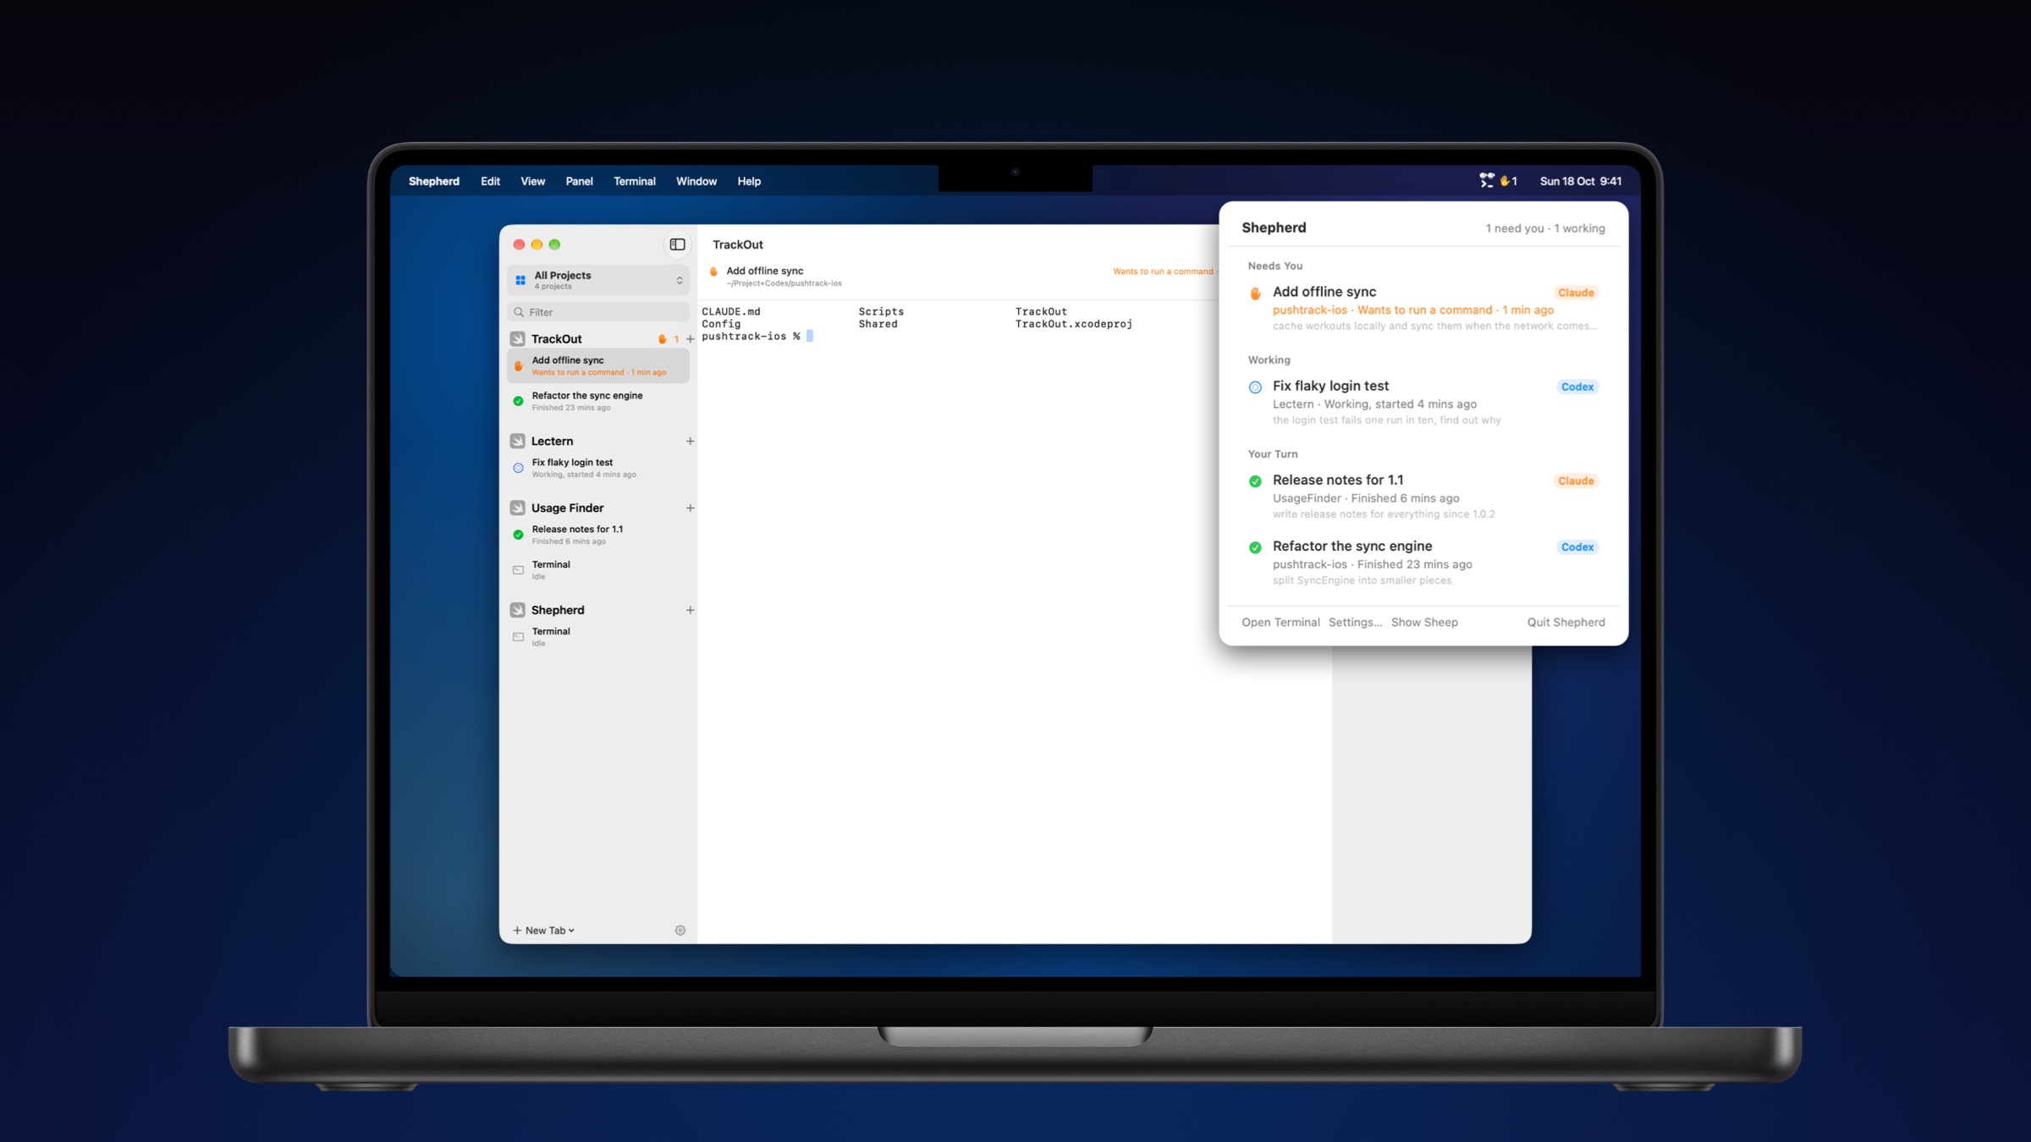The width and height of the screenshot is (2031, 1142).
Task: Open the Panel menu
Action: [x=579, y=181]
